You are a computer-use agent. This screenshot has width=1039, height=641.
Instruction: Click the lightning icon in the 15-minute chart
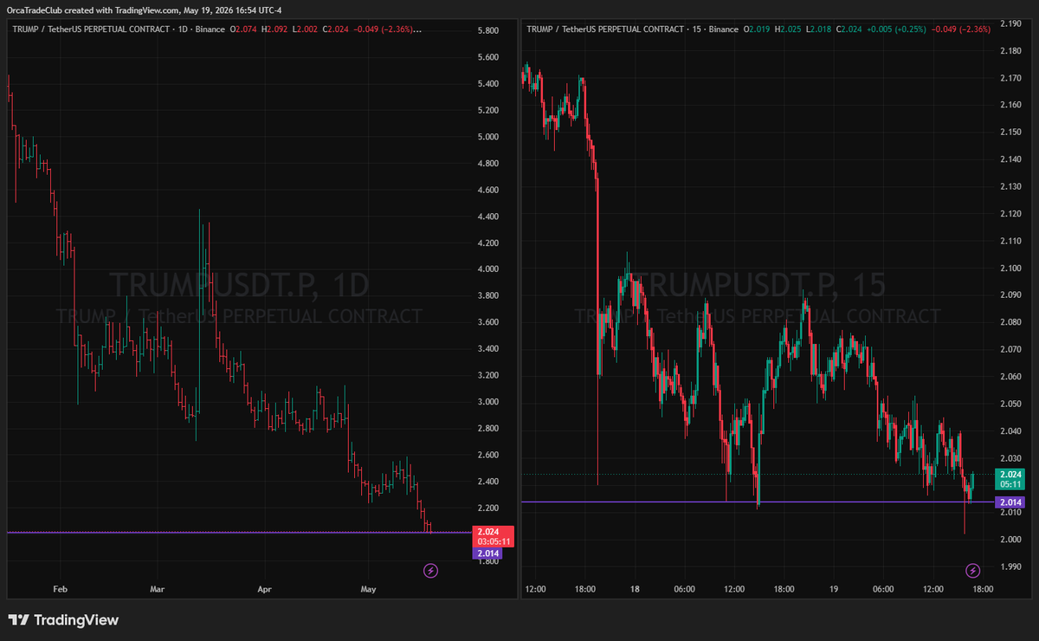(x=973, y=570)
